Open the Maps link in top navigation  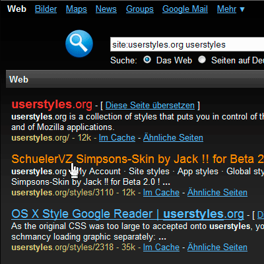point(77,9)
